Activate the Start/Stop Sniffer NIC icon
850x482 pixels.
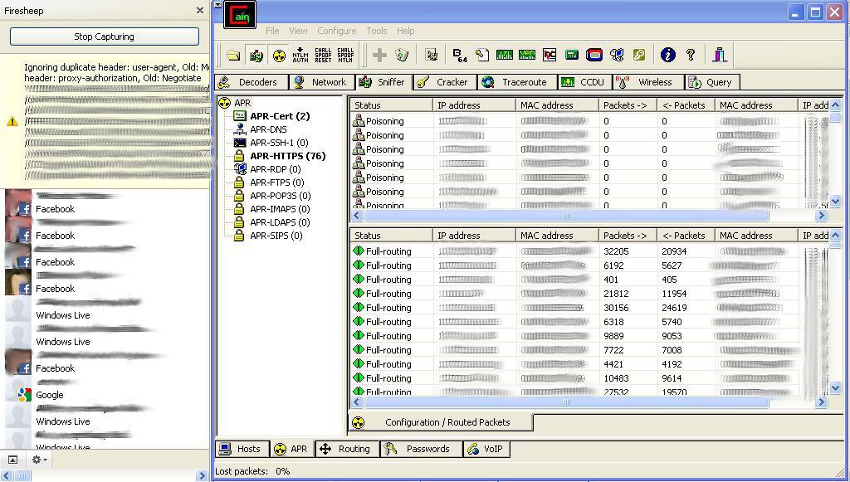coord(256,54)
